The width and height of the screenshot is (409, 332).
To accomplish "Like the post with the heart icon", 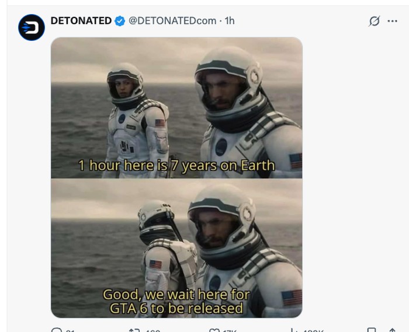I will (214, 330).
